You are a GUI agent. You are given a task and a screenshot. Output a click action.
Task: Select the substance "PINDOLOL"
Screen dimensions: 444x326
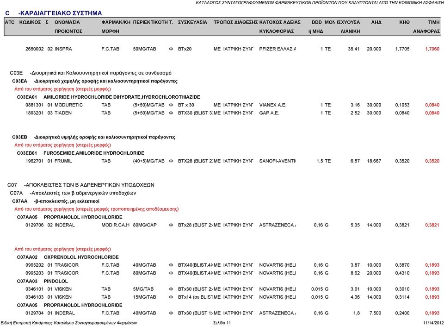coord(56,281)
